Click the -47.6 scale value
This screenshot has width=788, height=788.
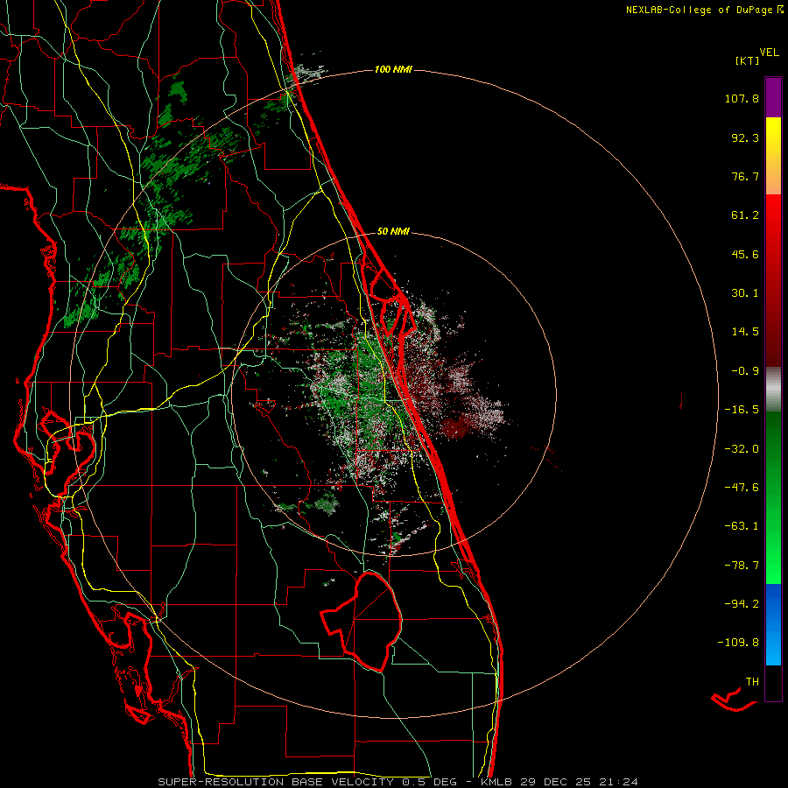pyautogui.click(x=742, y=488)
